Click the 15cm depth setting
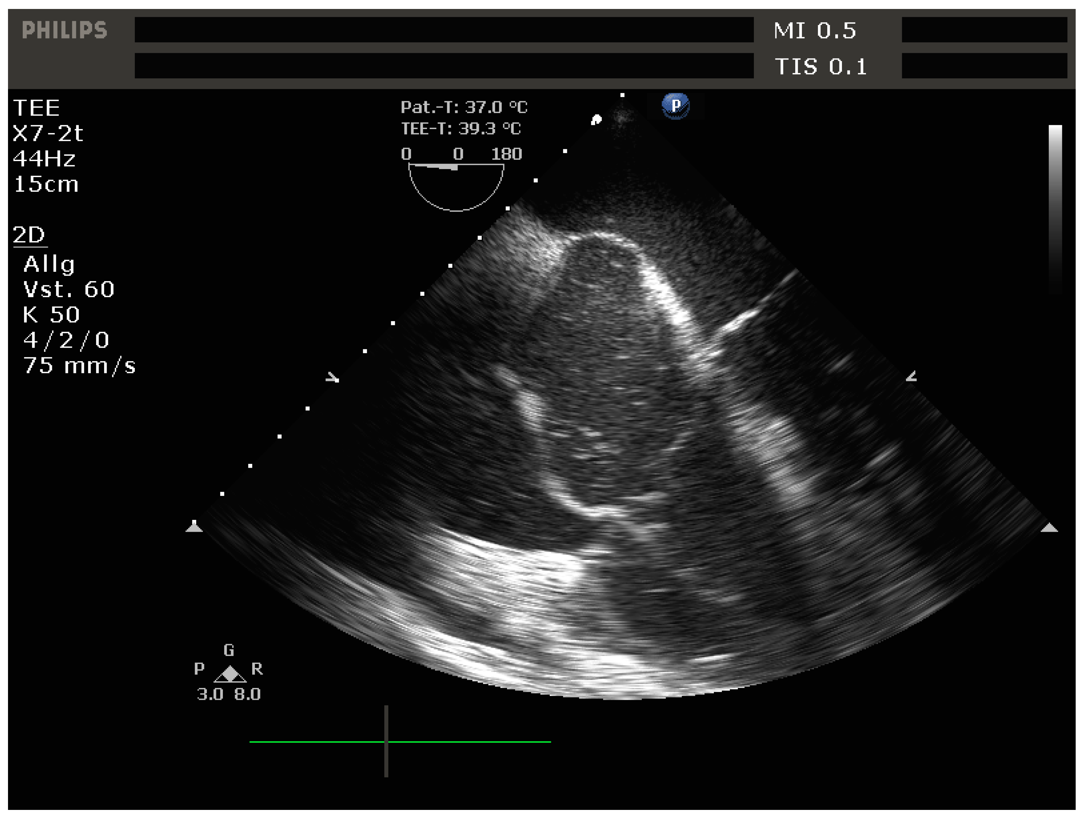This screenshot has height=816, width=1084. coord(46,184)
